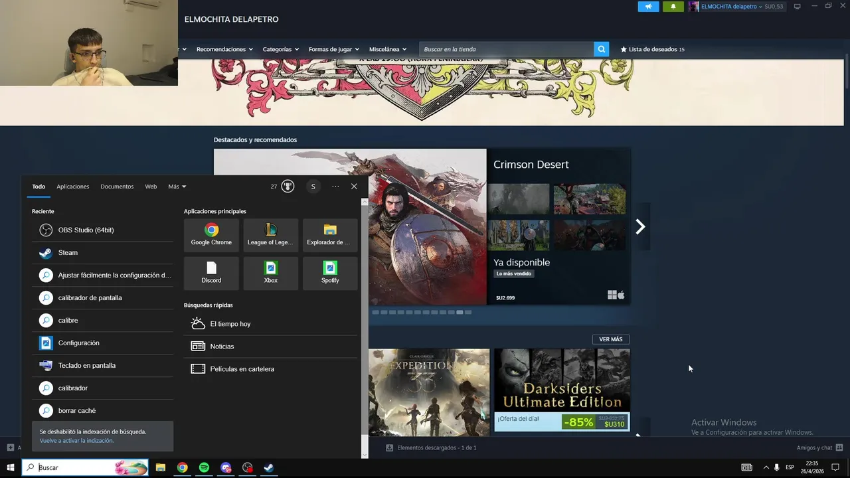This screenshot has height=478, width=850.
Task: Open search panel options ellipsis
Action: pos(335,187)
